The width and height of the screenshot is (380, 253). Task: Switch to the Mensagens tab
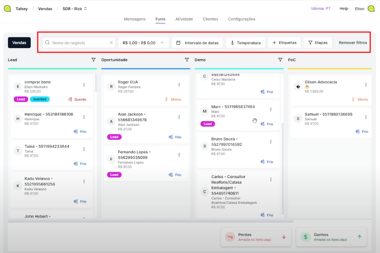134,19
